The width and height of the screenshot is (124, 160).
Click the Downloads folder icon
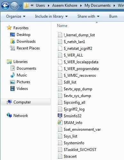click(x=12, y=41)
